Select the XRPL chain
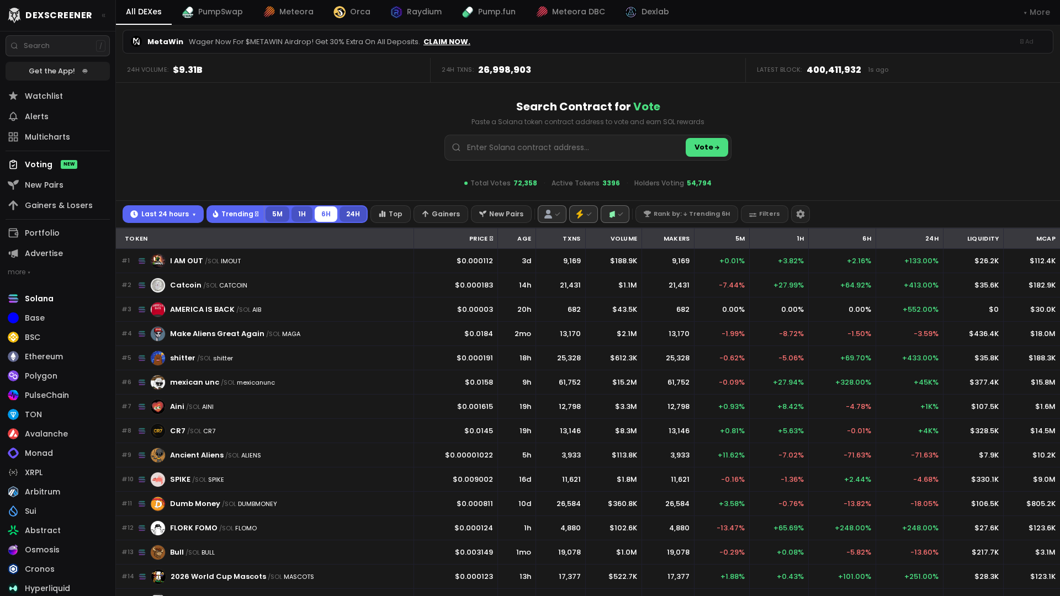This screenshot has width=1060, height=596. point(57,472)
